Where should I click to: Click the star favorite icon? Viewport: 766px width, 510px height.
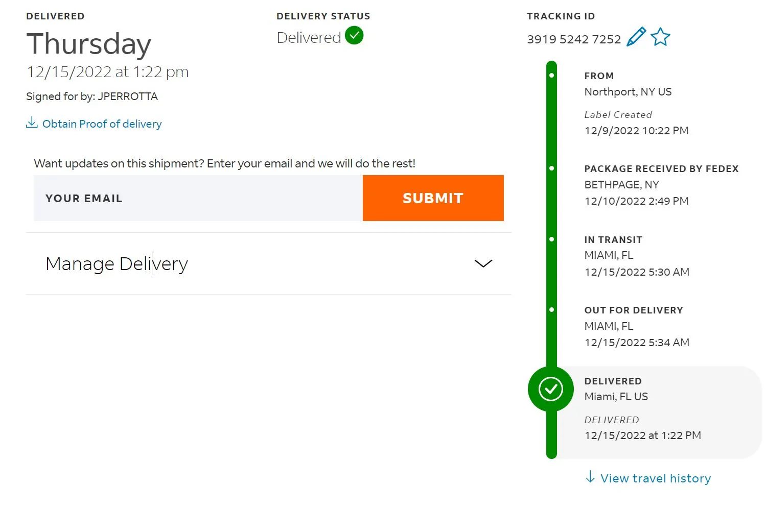(660, 37)
